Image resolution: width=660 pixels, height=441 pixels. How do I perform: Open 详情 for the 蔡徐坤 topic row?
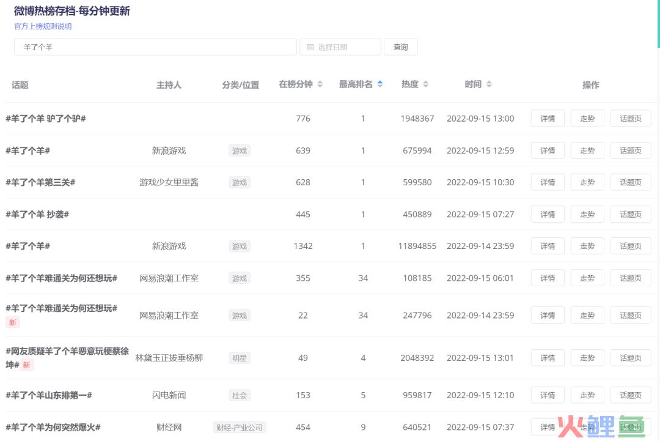pyautogui.click(x=548, y=358)
